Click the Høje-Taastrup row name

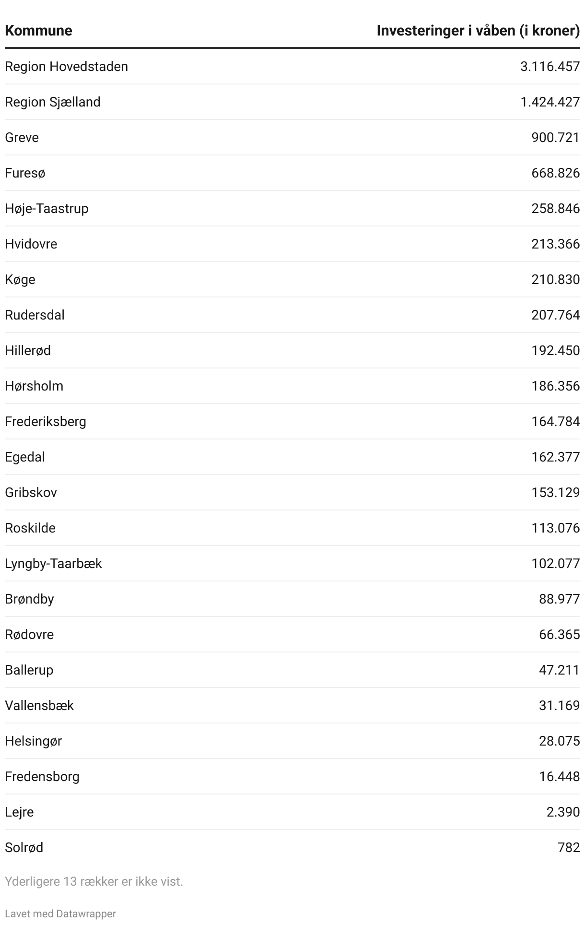[x=47, y=208]
